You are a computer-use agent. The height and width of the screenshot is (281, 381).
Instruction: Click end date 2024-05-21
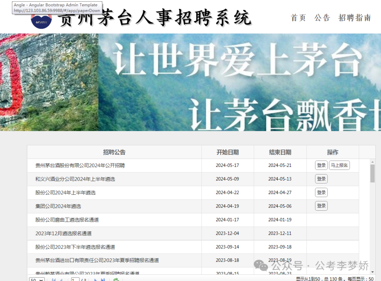pyautogui.click(x=280, y=165)
